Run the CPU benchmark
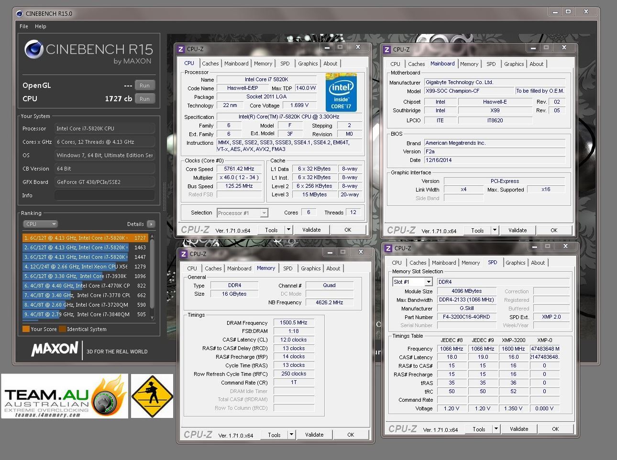Viewport: 617px width, 460px height. (x=144, y=99)
